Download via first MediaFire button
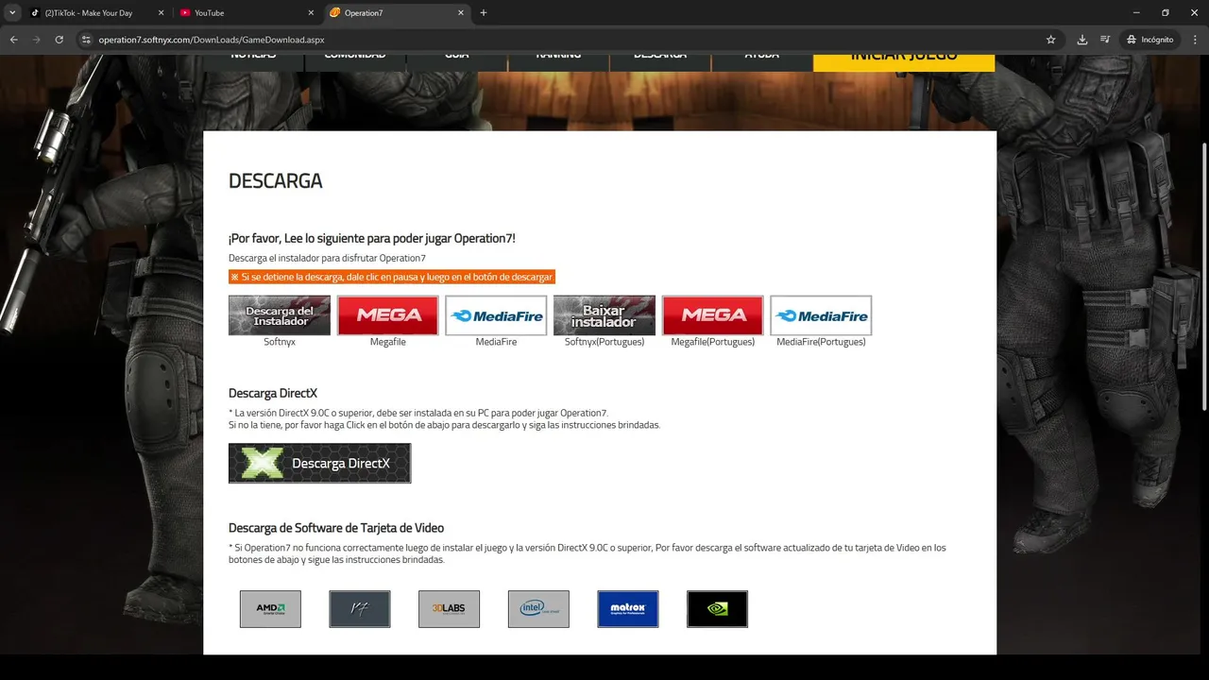This screenshot has height=680, width=1209. [496, 315]
